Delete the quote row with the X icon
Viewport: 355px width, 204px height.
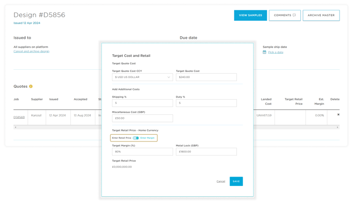[x=338, y=115]
